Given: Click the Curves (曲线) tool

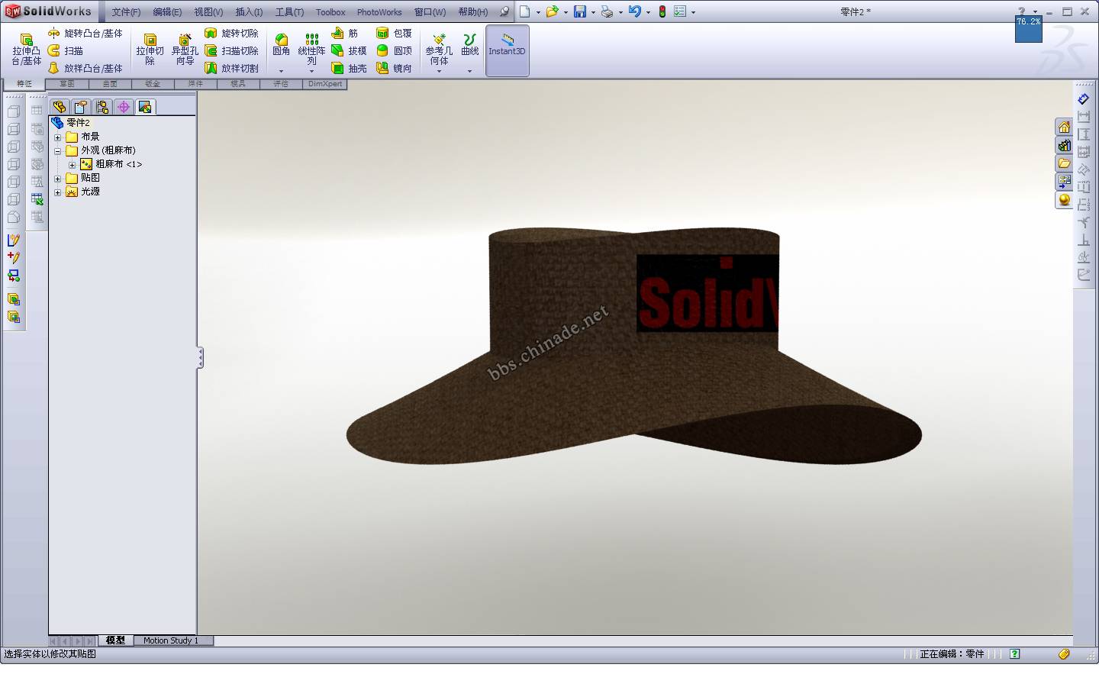Looking at the screenshot, I should click(x=469, y=44).
